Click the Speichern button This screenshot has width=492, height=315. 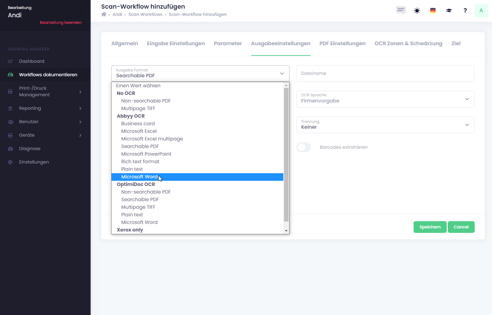pyautogui.click(x=430, y=227)
